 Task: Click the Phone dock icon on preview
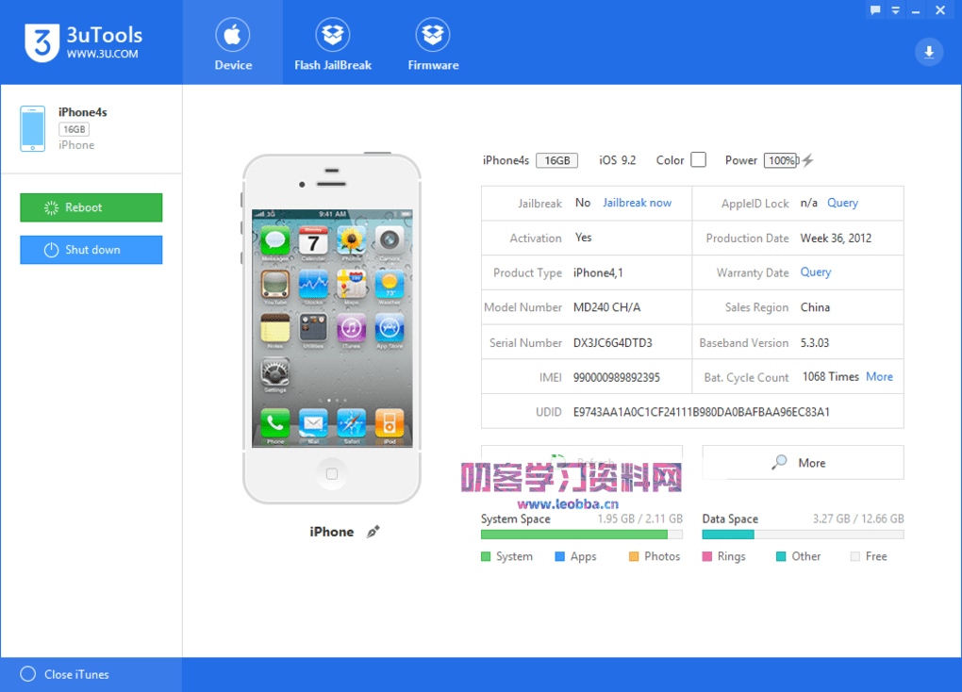tap(274, 423)
